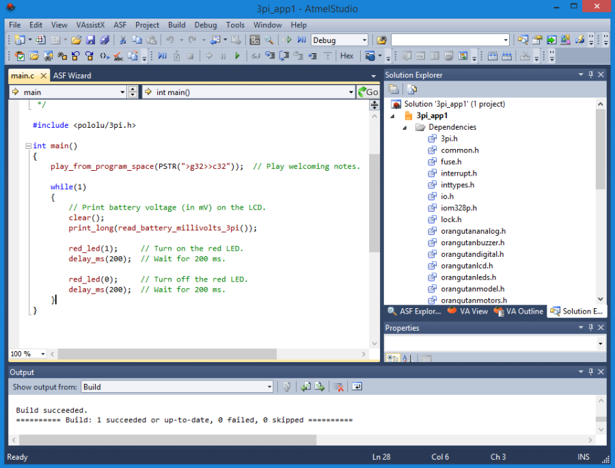This screenshot has height=468, width=615.
Task: Click the Output panel horizontal scrollbar
Action: pos(164,440)
